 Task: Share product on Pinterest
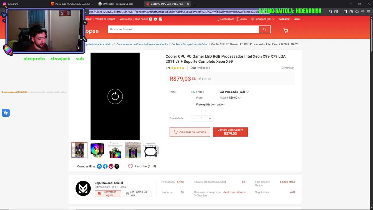point(111,166)
